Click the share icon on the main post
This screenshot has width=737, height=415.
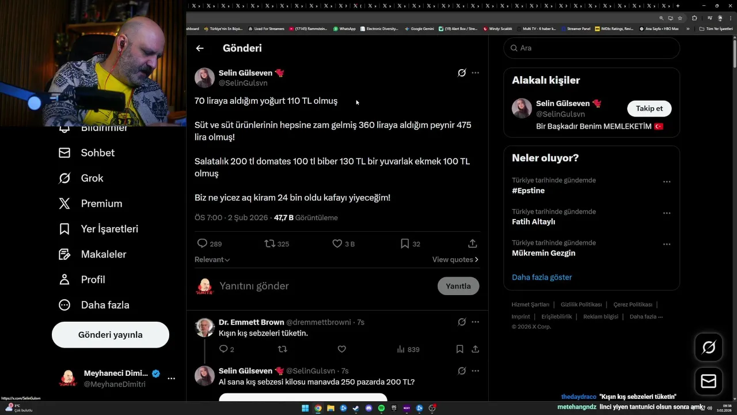point(472,243)
